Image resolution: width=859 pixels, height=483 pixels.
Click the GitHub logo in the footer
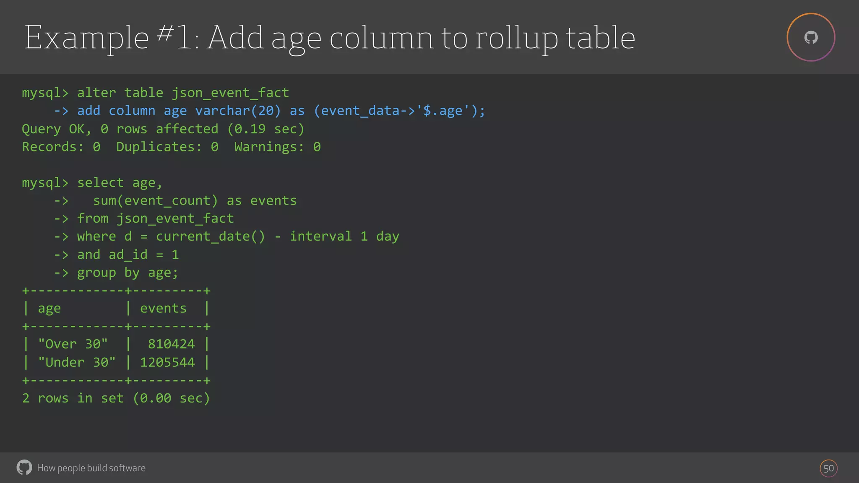click(24, 467)
